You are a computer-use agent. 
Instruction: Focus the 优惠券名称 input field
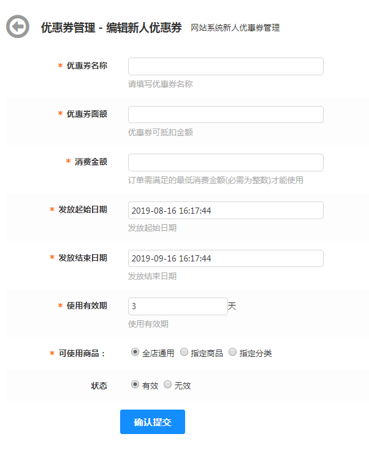coord(226,67)
